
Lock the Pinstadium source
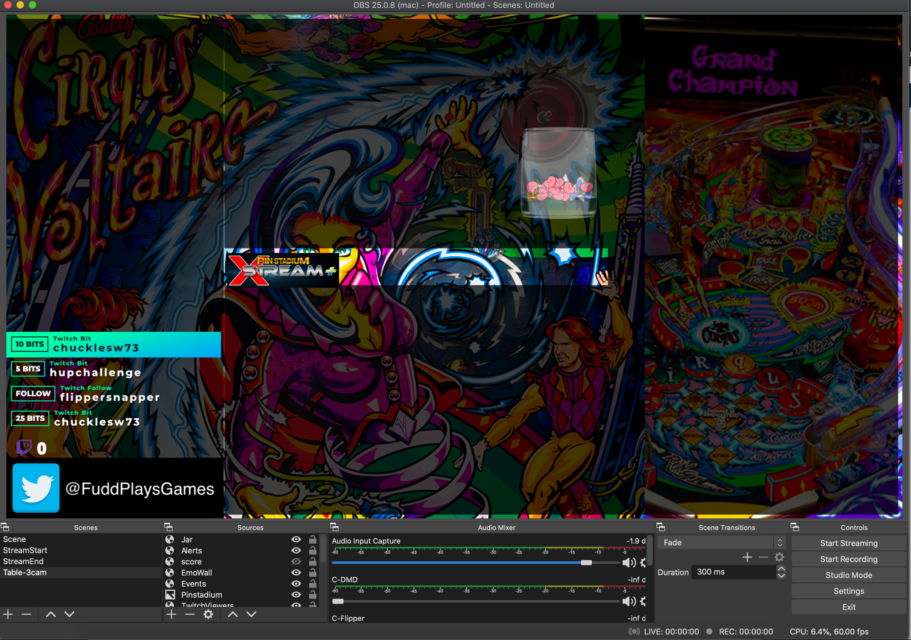tap(312, 594)
